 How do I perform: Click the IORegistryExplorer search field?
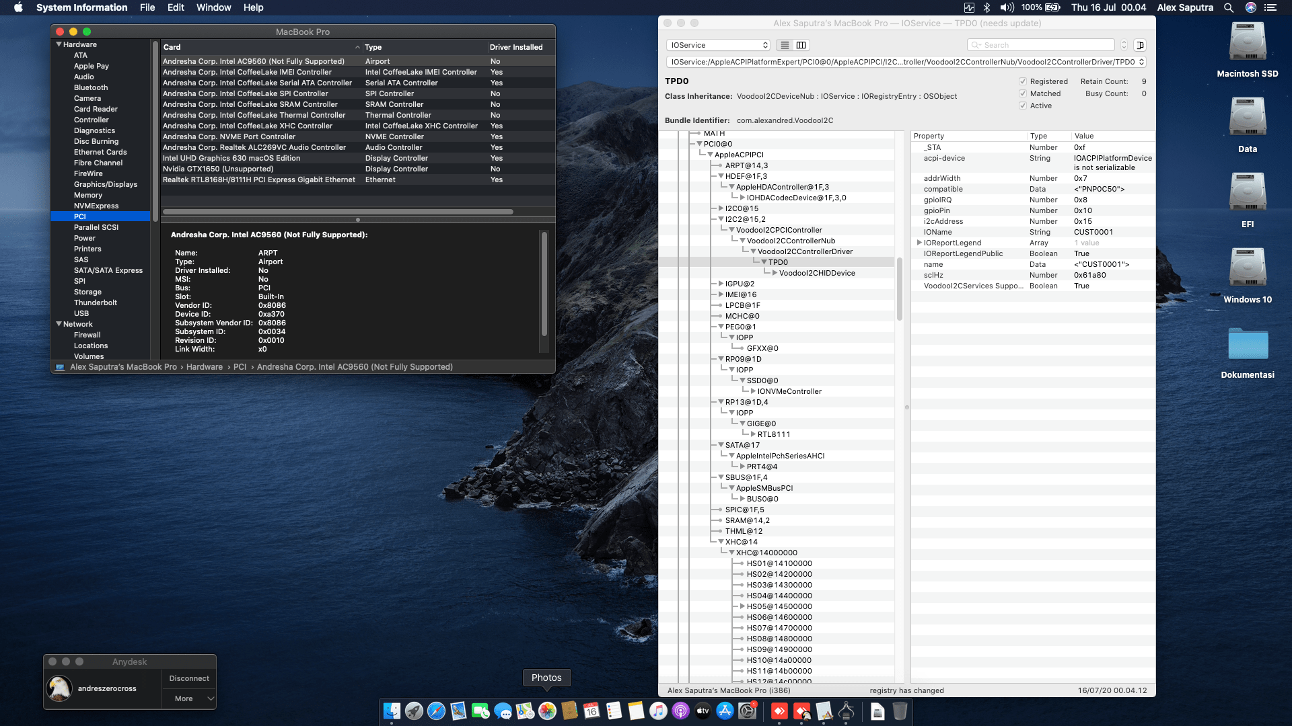click(1040, 44)
